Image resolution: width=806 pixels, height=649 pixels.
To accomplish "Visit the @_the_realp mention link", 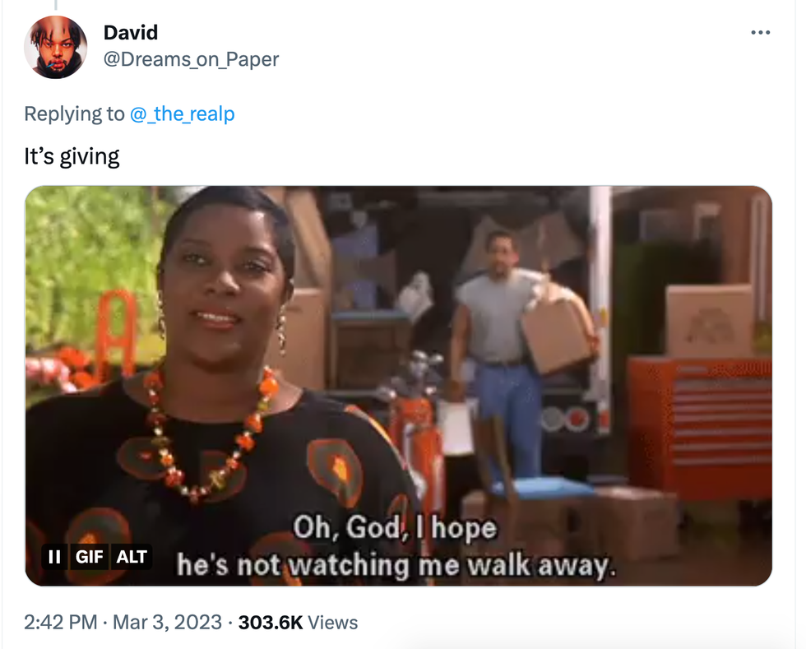I will tap(183, 114).
